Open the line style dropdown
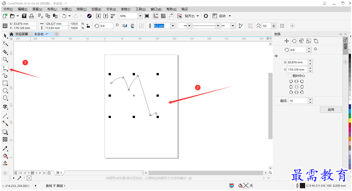 tap(217, 26)
